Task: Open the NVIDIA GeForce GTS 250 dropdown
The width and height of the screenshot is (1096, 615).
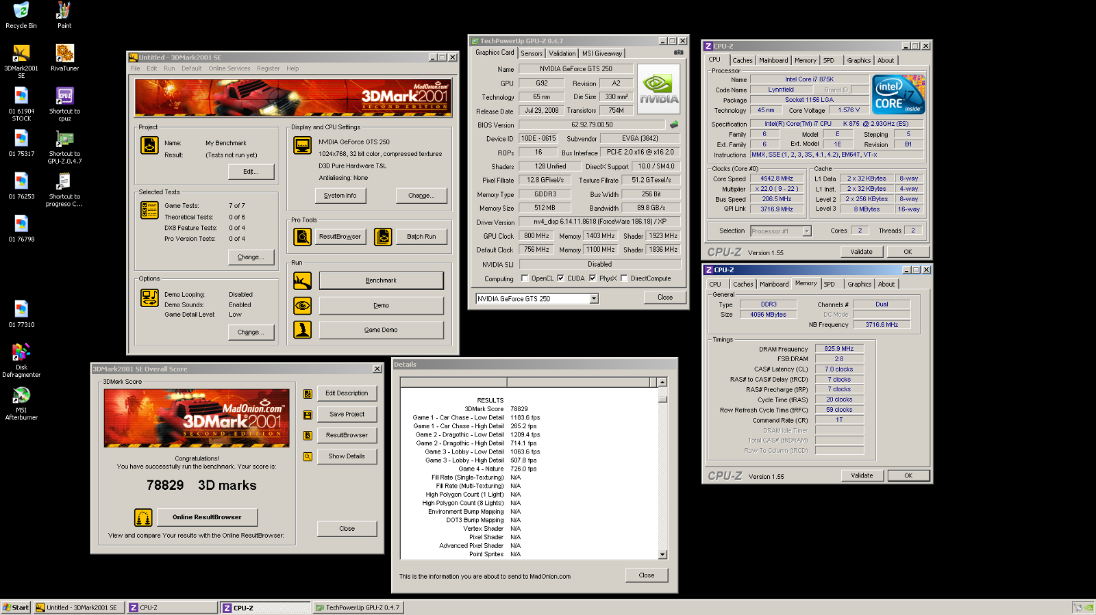Action: 594,299
